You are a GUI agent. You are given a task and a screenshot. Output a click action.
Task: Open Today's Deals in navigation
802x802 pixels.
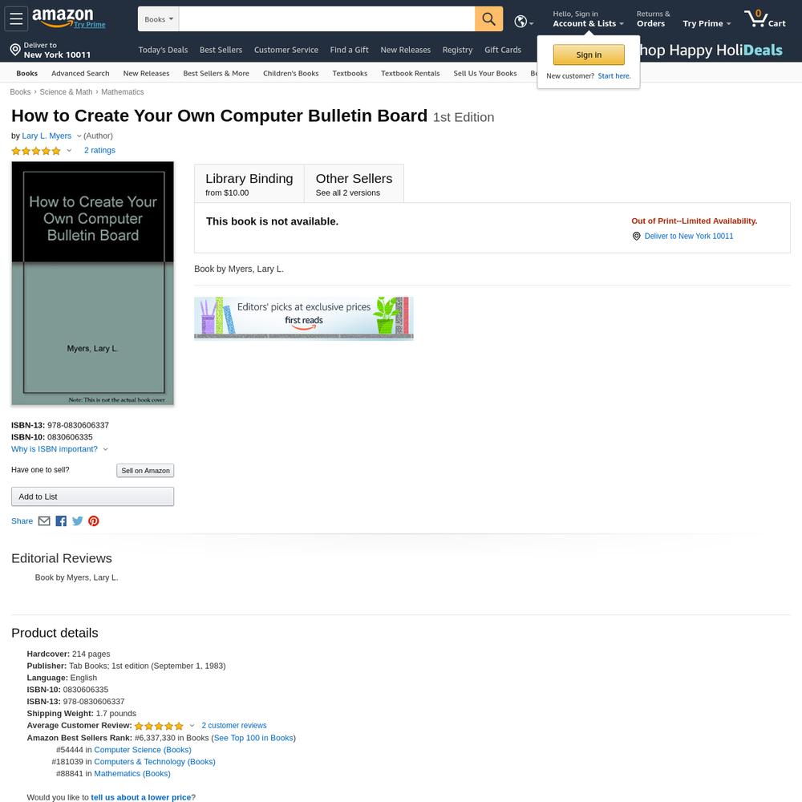(x=163, y=50)
